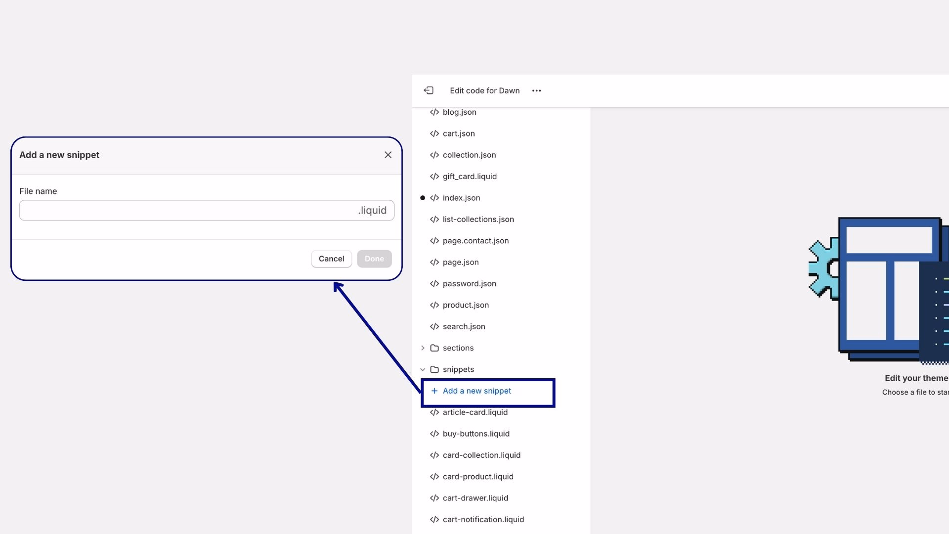Click code icon next to gift_card.liquid
The height and width of the screenshot is (534, 949).
coord(434,177)
